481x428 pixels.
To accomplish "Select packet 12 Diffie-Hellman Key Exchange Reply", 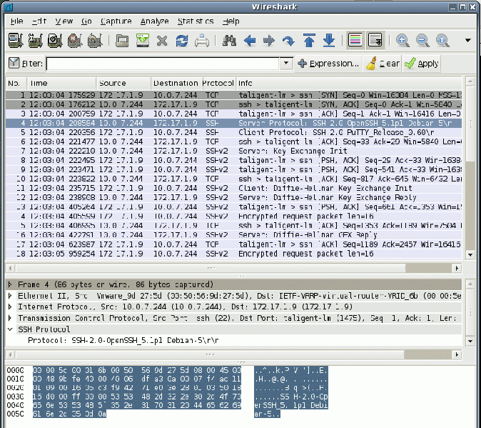I will 234,197.
